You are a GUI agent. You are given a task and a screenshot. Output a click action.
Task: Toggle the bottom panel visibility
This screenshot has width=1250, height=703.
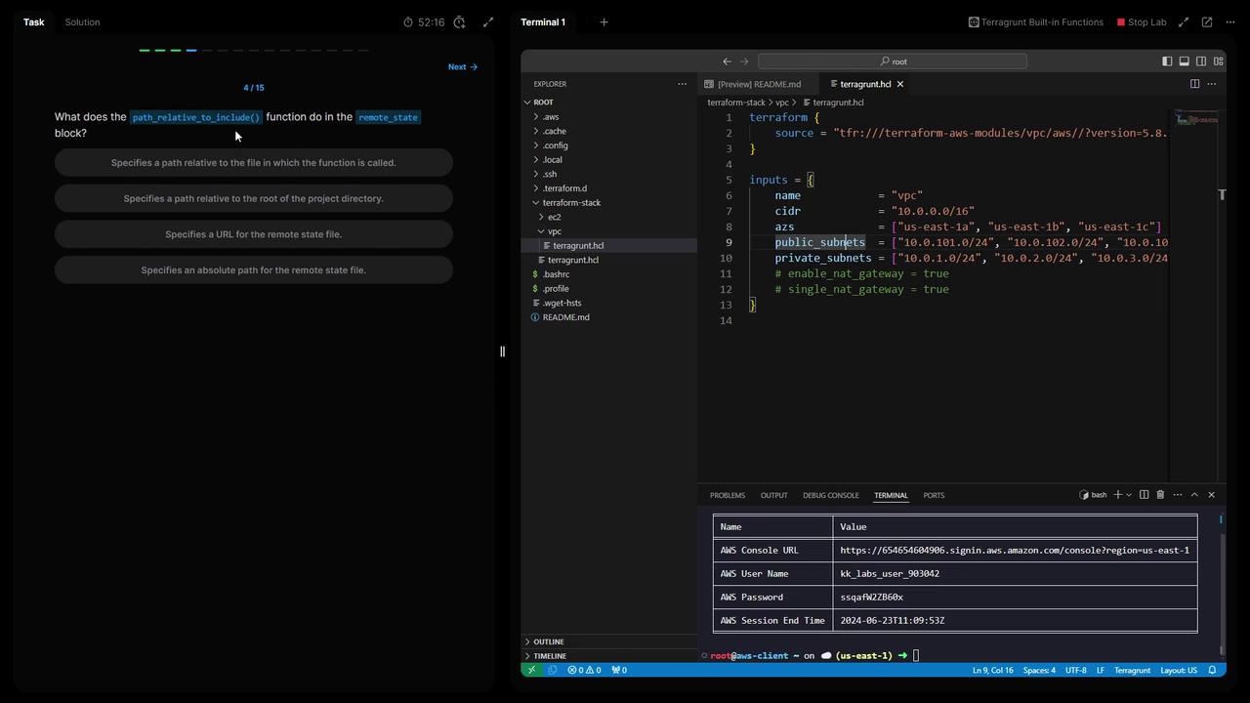point(1184,62)
